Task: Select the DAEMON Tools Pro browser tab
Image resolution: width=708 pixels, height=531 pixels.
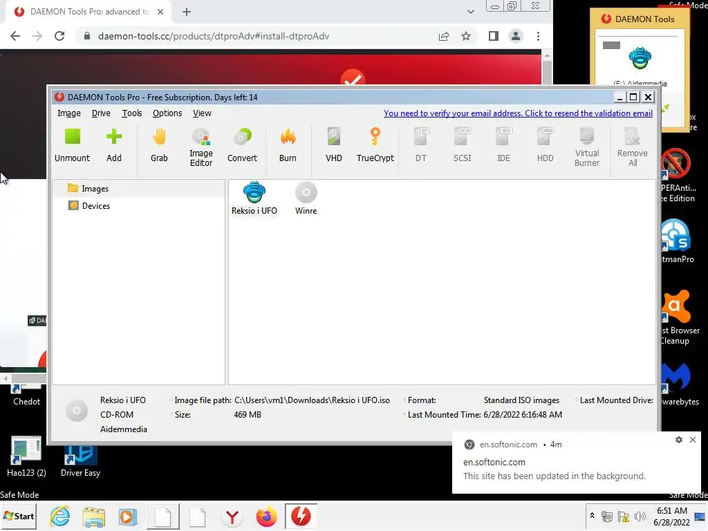Action: (88, 12)
